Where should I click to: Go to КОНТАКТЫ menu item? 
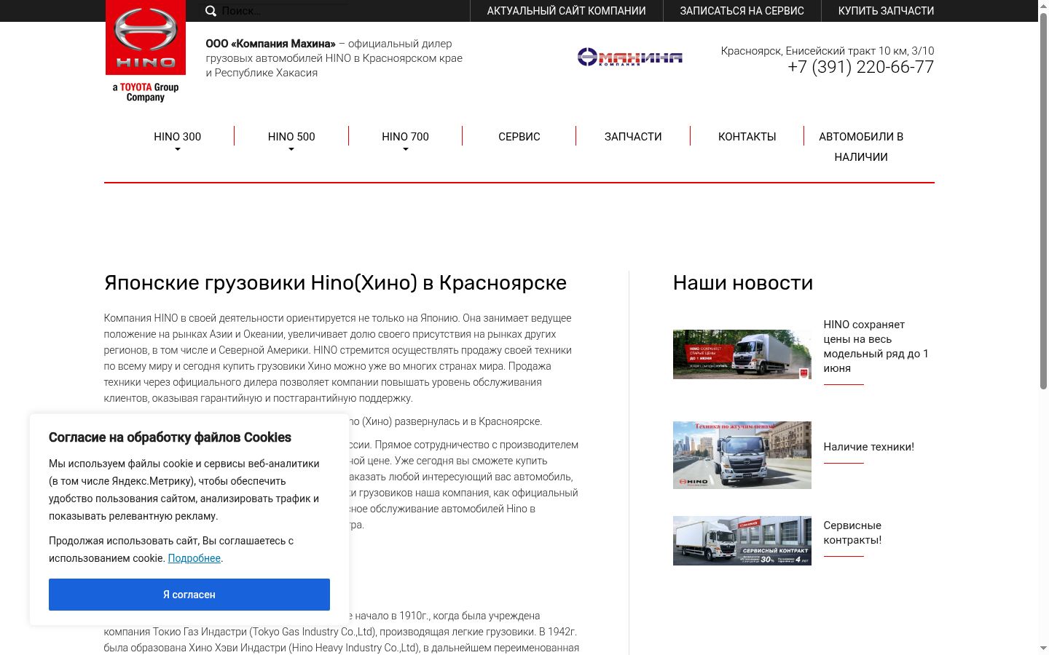[x=747, y=137]
